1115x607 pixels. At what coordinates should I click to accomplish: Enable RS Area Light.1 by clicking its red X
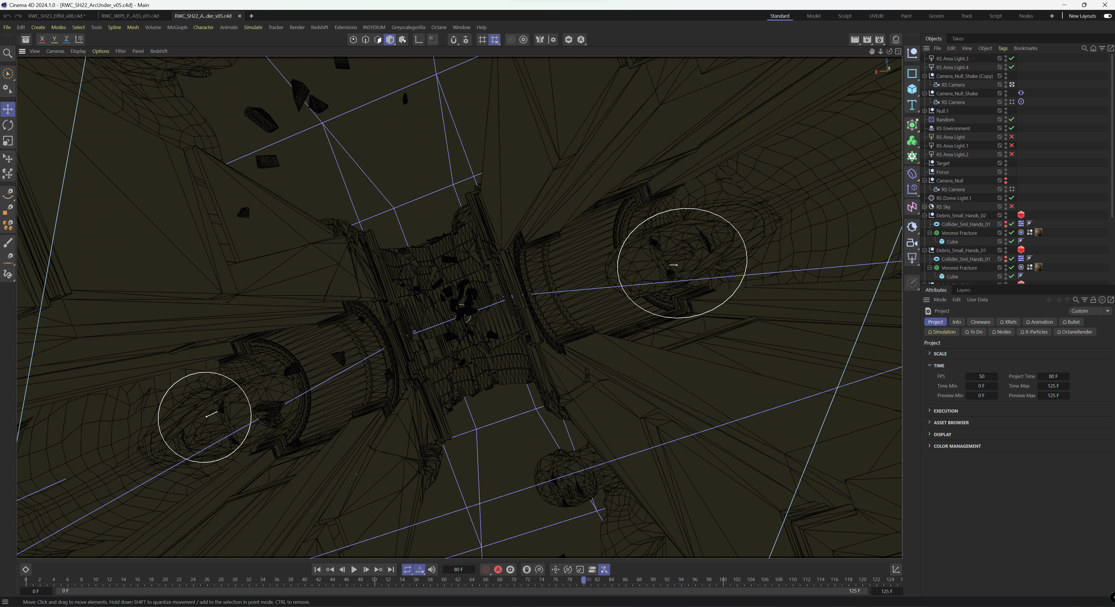click(x=1012, y=146)
